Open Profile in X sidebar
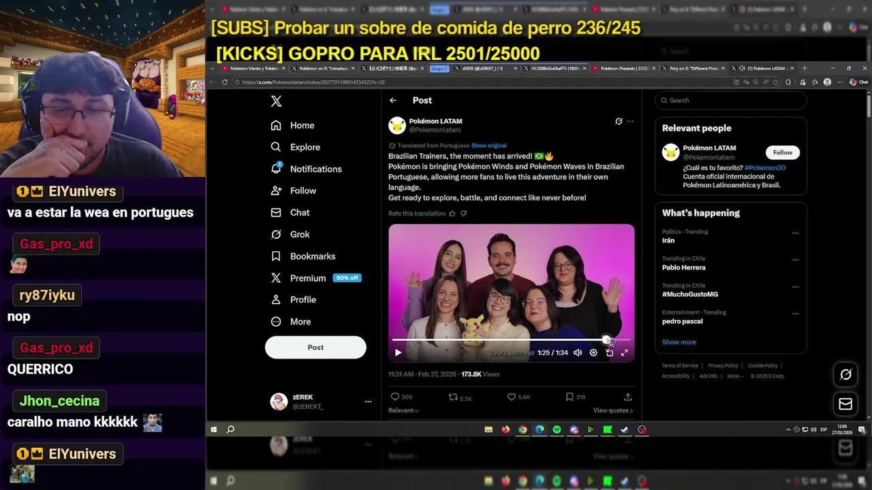Viewport: 872px width, 490px height. tap(293, 299)
